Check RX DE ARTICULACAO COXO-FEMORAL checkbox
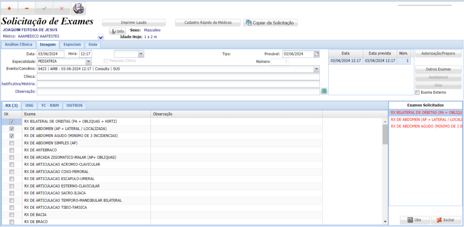Viewport: 464px width, 227px height. (12, 172)
